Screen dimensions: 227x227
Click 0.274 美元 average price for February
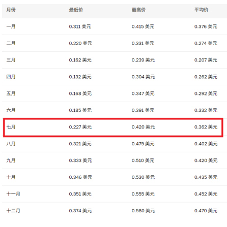206,43
